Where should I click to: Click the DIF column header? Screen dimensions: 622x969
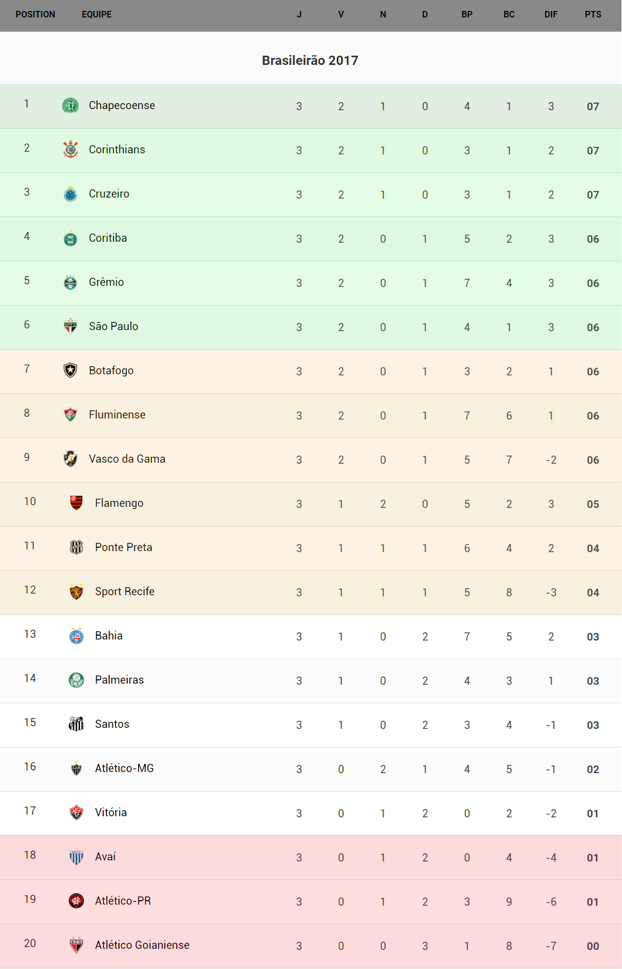pyautogui.click(x=551, y=15)
